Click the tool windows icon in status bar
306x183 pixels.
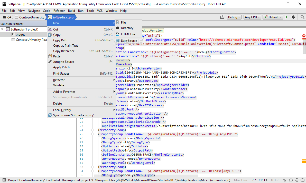tap(4, 180)
